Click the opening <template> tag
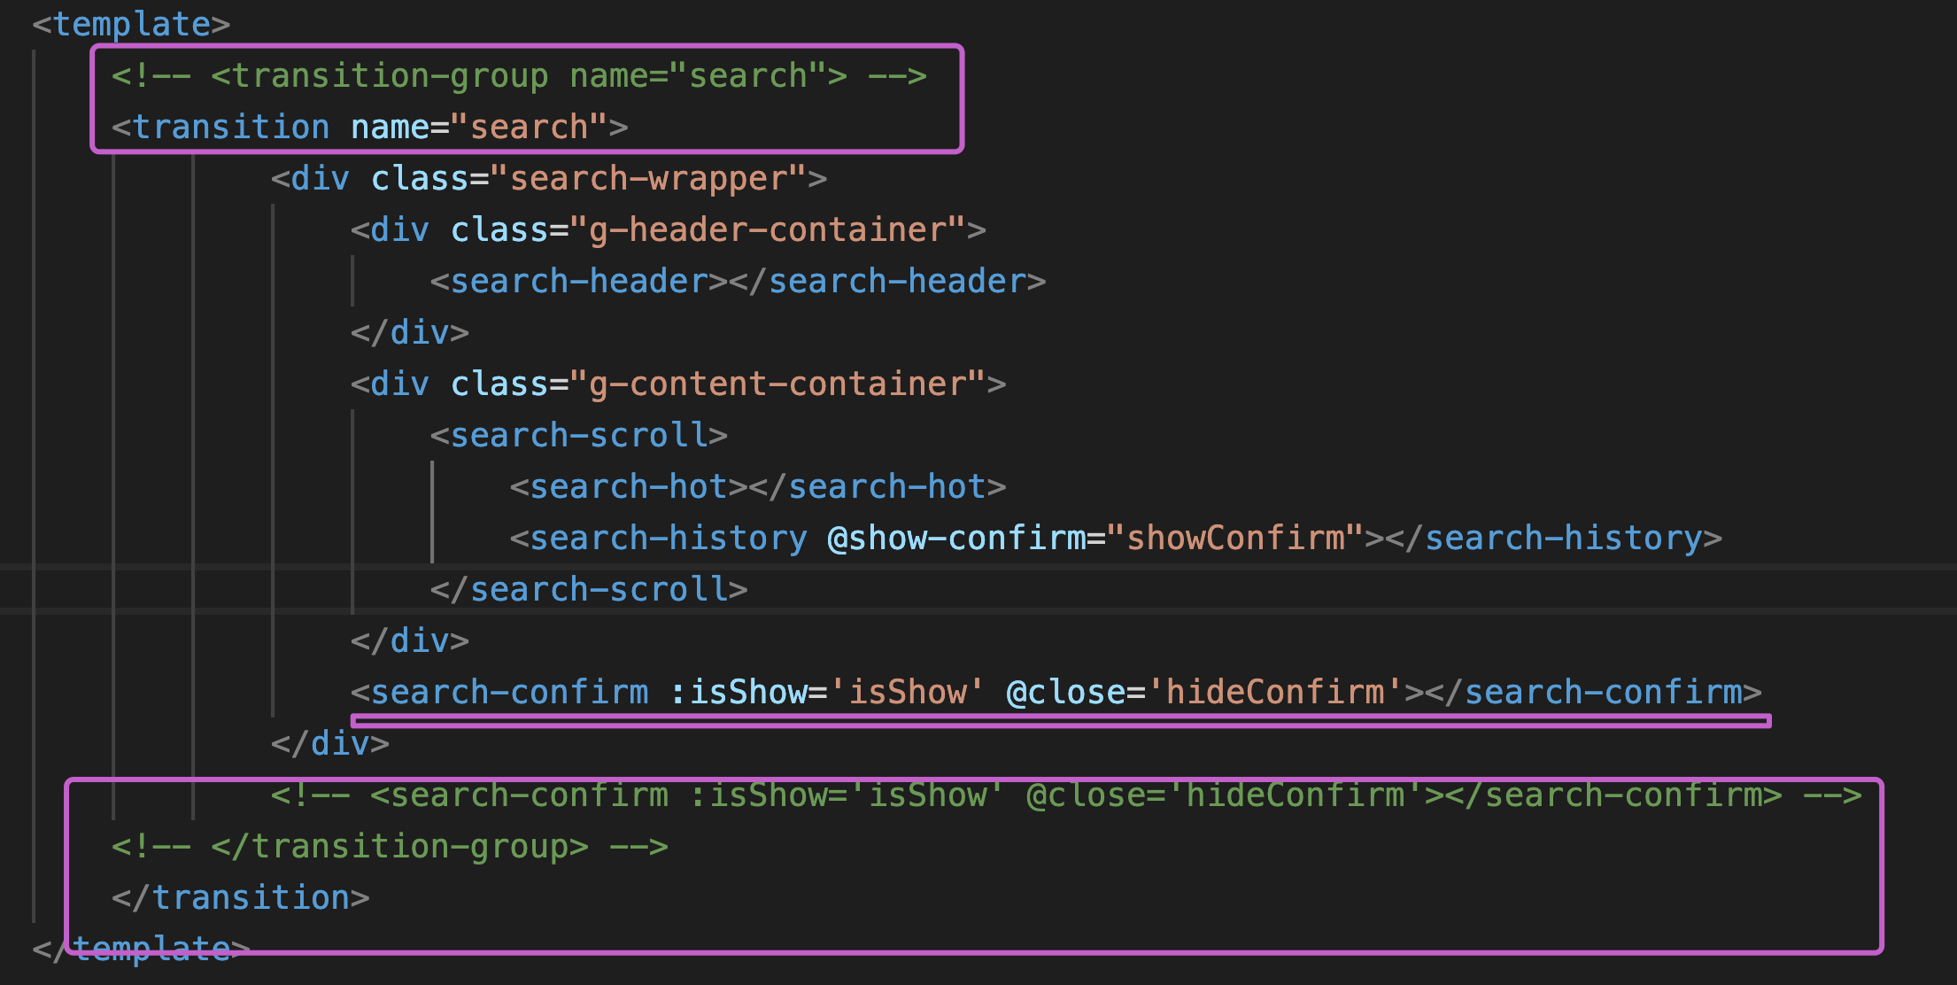Image resolution: width=1957 pixels, height=985 pixels. [x=131, y=24]
